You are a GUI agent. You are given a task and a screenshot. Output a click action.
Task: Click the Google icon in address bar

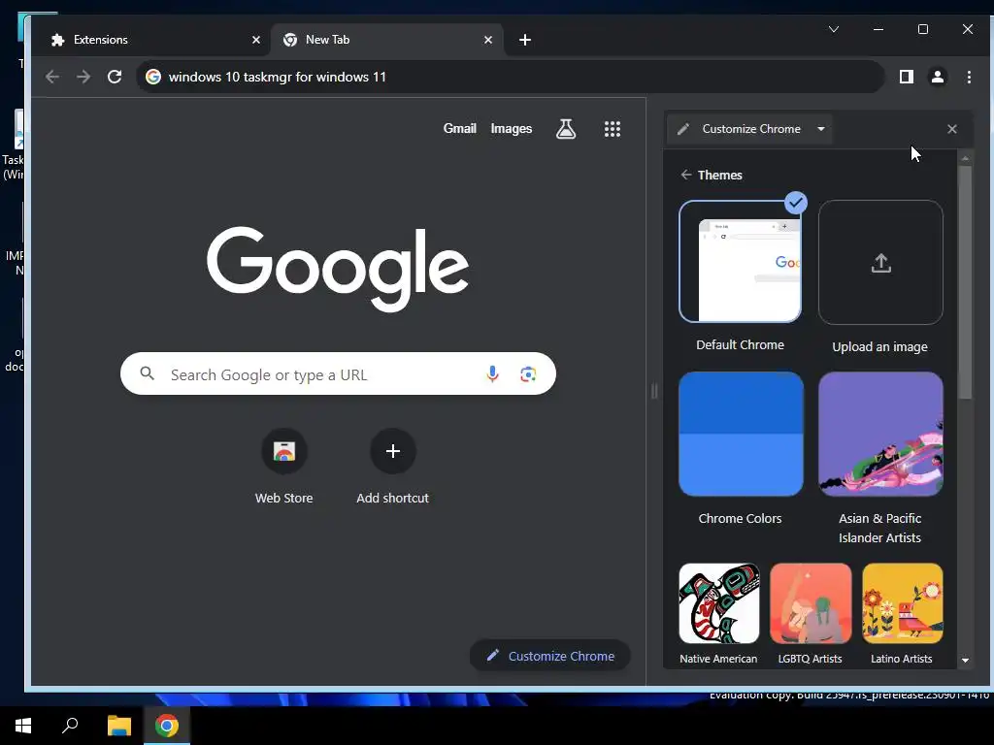[153, 77]
